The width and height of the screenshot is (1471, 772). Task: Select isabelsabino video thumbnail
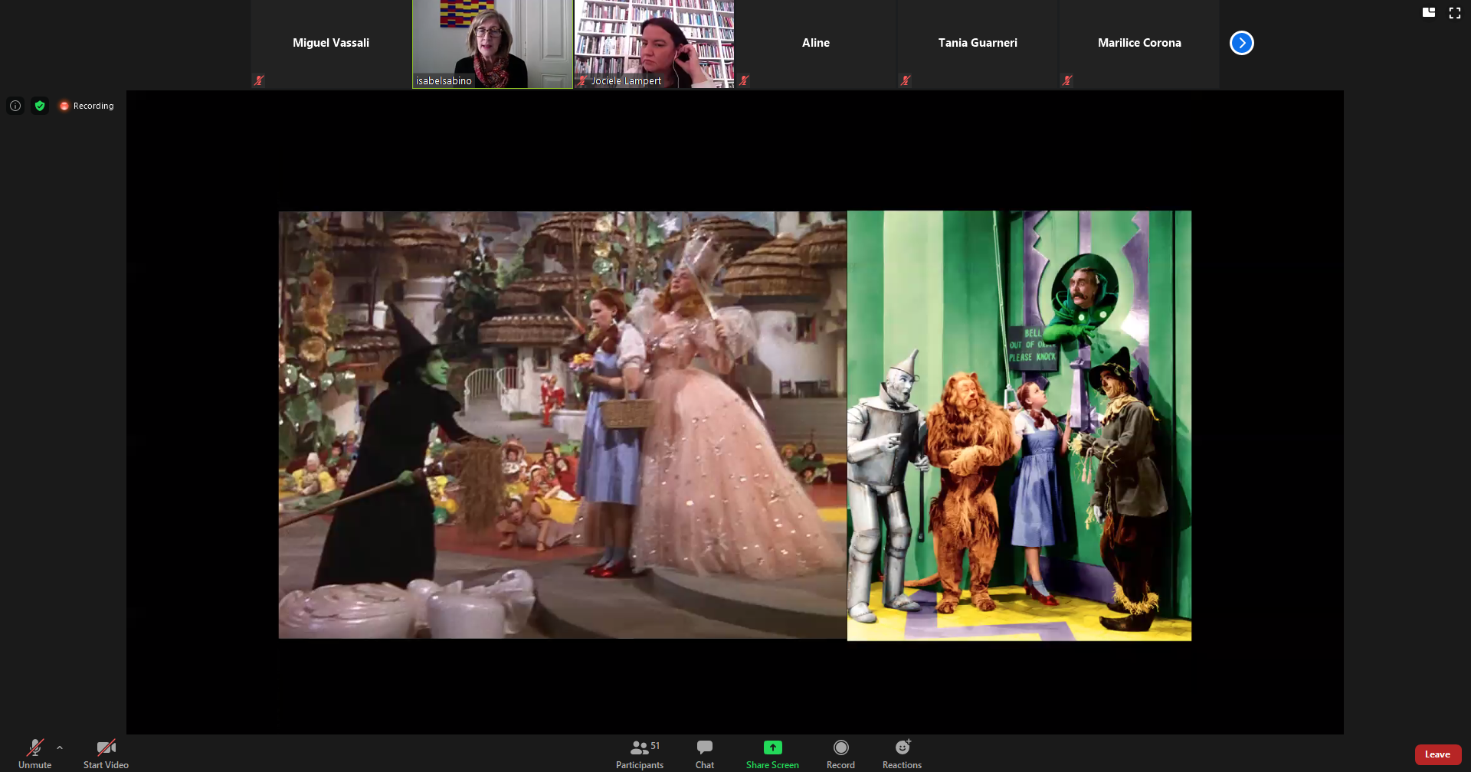click(x=493, y=44)
